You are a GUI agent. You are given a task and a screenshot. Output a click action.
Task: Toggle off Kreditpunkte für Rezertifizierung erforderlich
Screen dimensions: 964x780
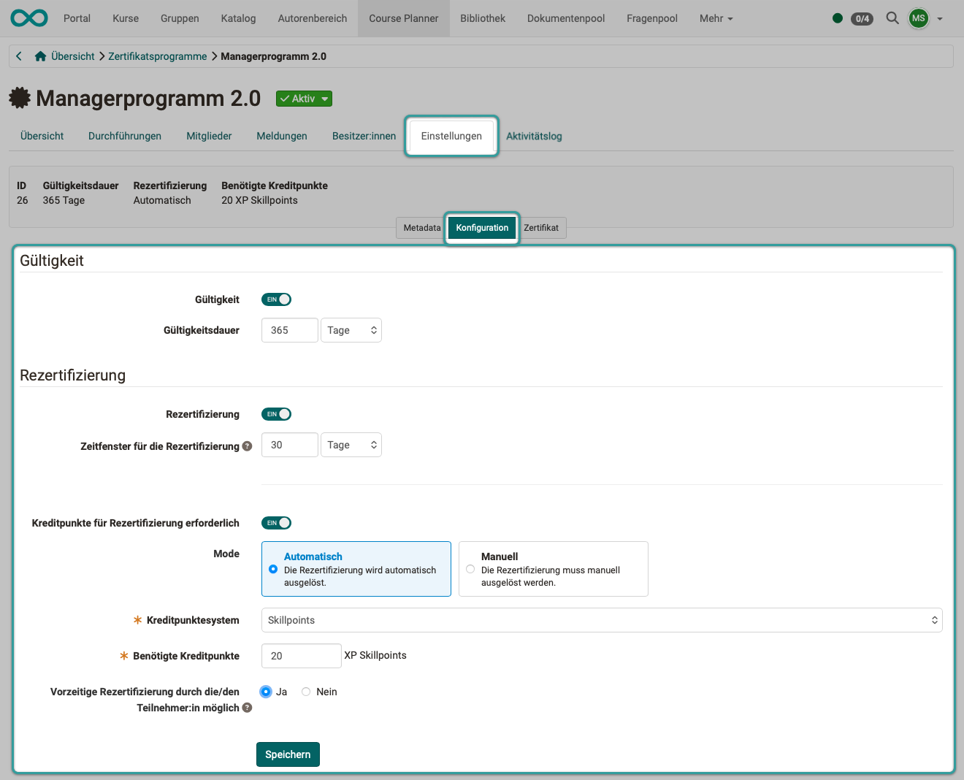(276, 523)
